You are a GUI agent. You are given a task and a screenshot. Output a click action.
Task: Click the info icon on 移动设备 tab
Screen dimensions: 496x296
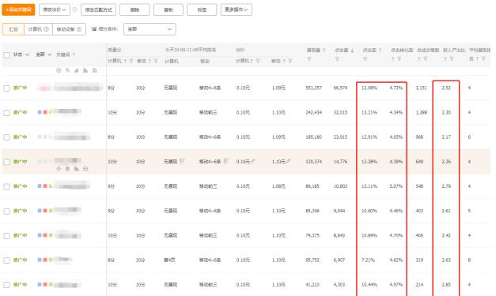pyautogui.click(x=79, y=29)
